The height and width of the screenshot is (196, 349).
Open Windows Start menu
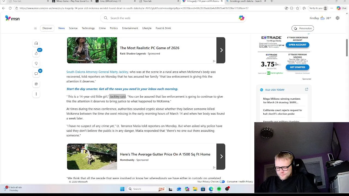122,189
